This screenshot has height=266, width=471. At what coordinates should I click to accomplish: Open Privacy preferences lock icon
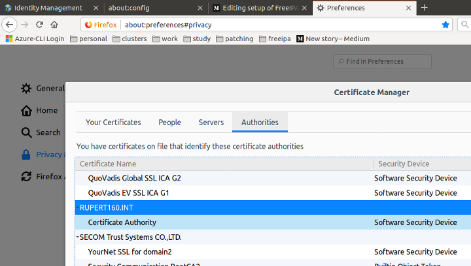(x=26, y=155)
